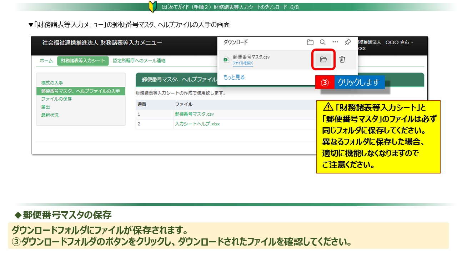Expand the OOO さん user dropdown
This screenshot has height=257, width=457.
click(x=399, y=42)
